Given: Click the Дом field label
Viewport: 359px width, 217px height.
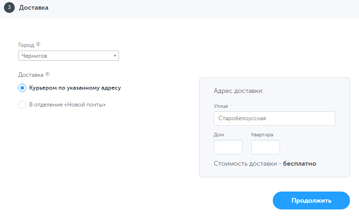Looking at the screenshot, I should click(x=219, y=135).
